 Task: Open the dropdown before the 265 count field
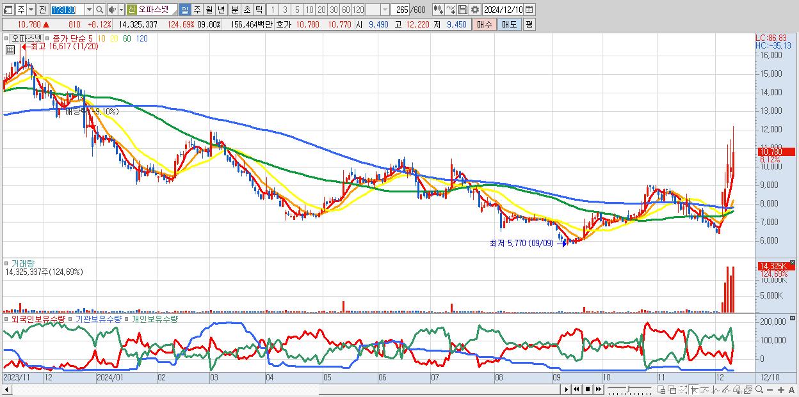pyautogui.click(x=385, y=10)
